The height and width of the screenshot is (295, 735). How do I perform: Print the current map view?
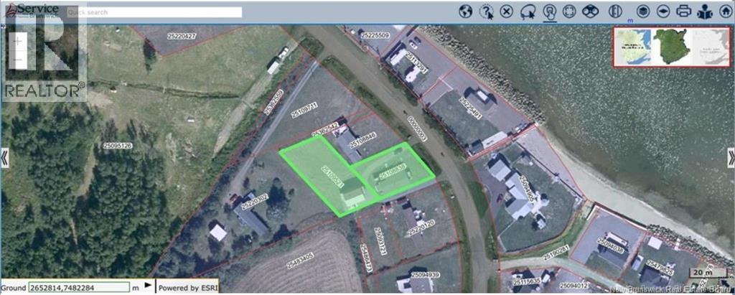[683, 11]
